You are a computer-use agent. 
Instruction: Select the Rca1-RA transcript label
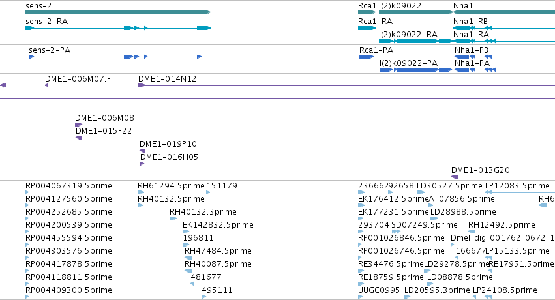click(x=375, y=22)
